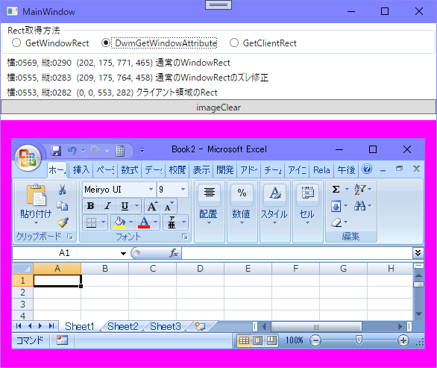The image size is (437, 368).
Task: Open the Font Color dropdown arrow
Action: tap(156, 222)
